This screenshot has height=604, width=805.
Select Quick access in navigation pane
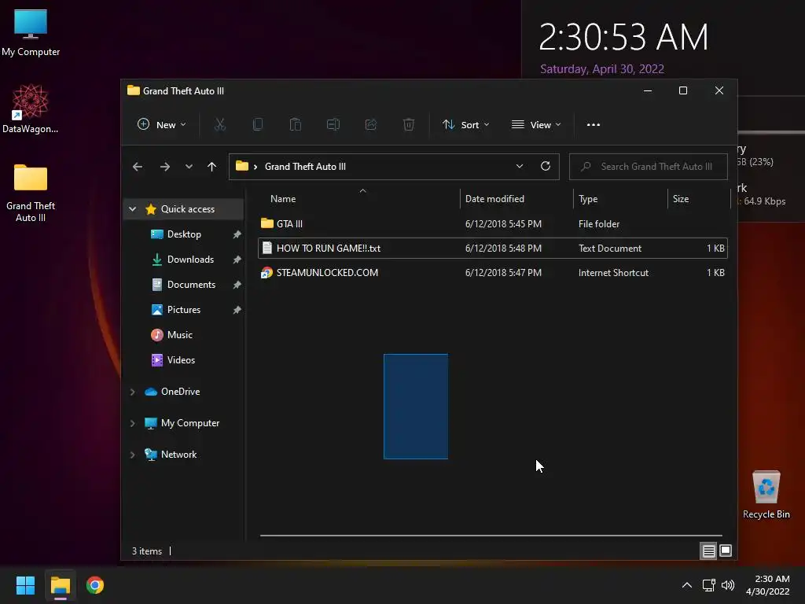187,209
